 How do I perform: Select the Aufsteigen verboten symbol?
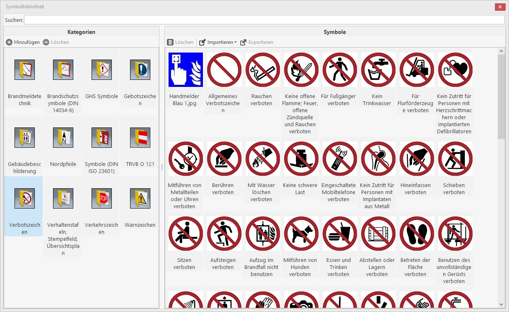point(224,234)
